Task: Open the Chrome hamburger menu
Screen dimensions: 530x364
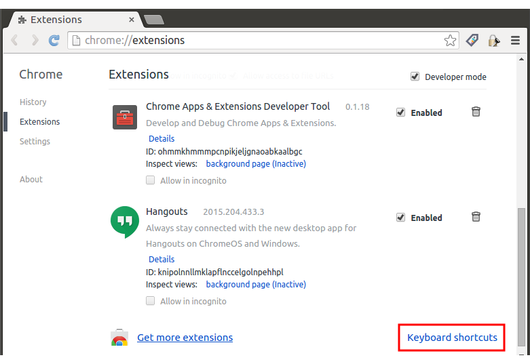Action: pos(515,40)
